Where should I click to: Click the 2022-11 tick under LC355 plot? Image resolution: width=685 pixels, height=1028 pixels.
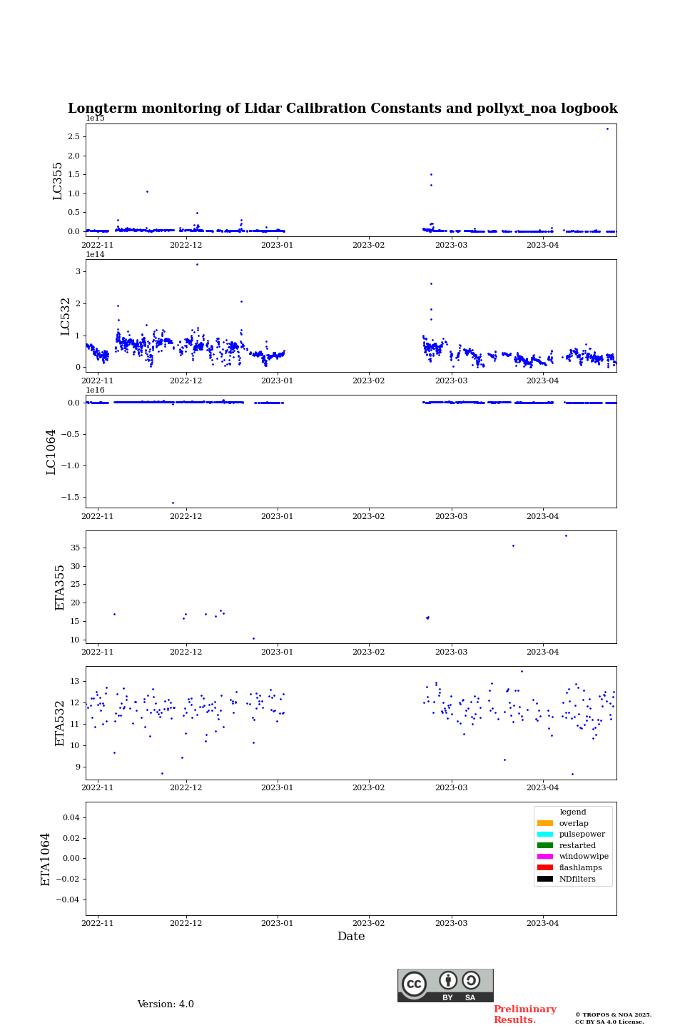pyautogui.click(x=98, y=245)
